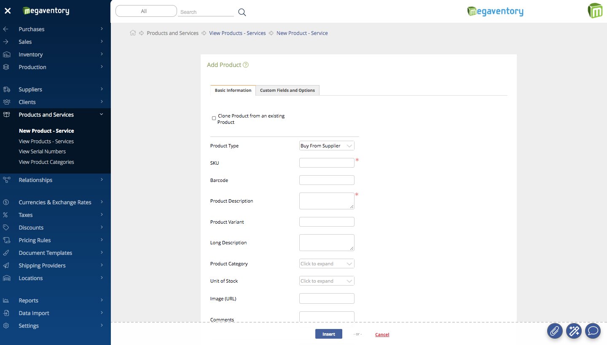Open the View Products - Services breadcrumb link
The width and height of the screenshot is (607, 345).
(237, 33)
